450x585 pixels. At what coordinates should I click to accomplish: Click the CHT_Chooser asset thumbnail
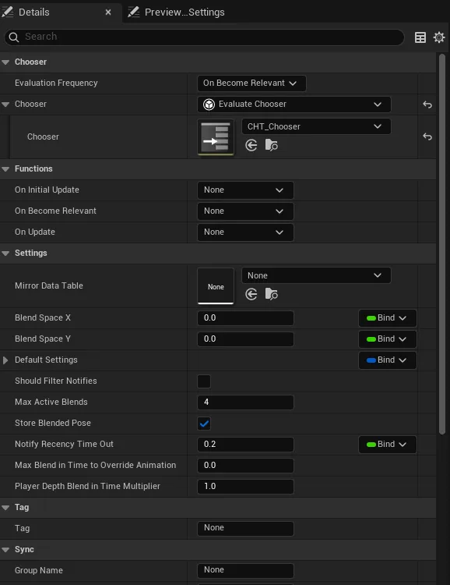coord(216,137)
